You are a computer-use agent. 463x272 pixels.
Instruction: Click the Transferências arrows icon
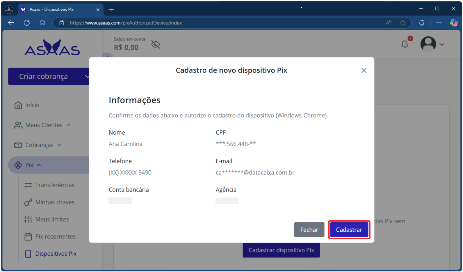(x=28, y=185)
